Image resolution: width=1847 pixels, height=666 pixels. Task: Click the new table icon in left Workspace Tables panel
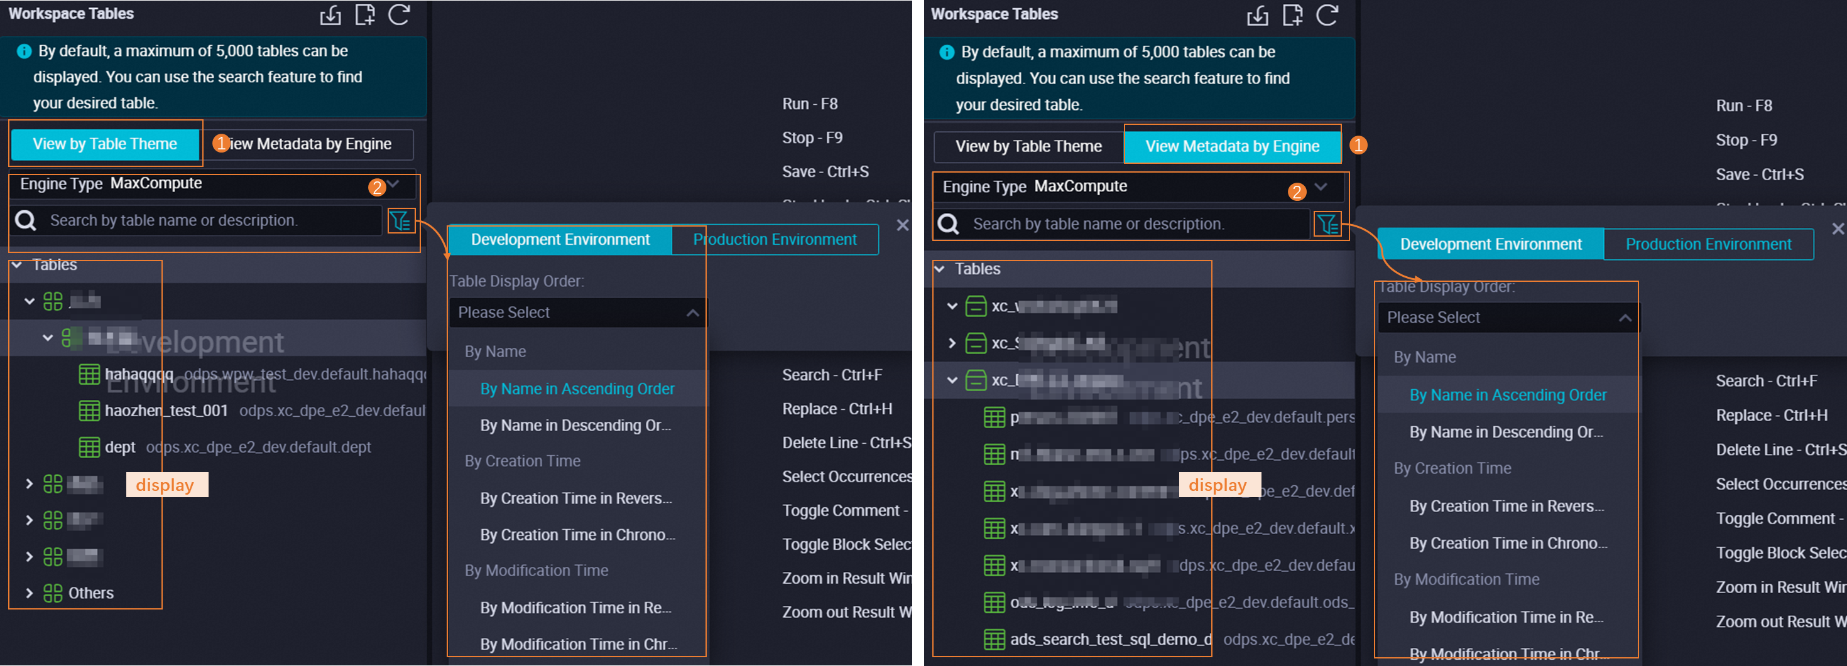click(x=365, y=14)
